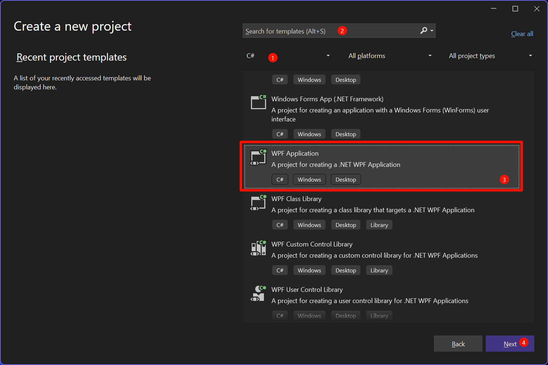Open the C# language filter dropdown

(x=288, y=55)
